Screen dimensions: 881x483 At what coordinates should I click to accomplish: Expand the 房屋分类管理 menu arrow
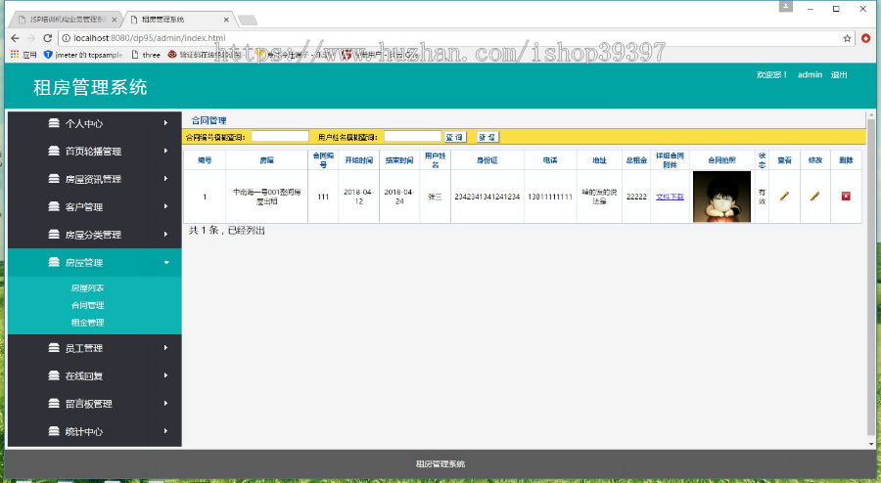pyautogui.click(x=165, y=234)
